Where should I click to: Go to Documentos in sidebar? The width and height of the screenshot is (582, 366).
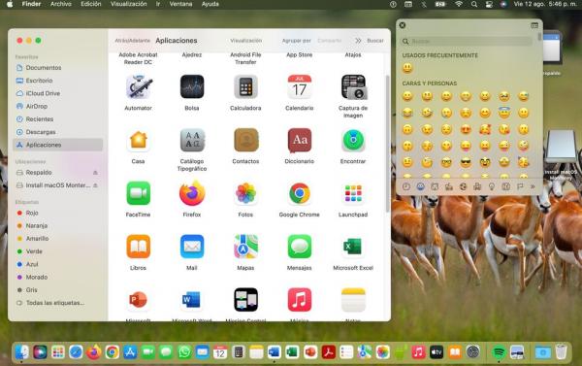(x=57, y=68)
